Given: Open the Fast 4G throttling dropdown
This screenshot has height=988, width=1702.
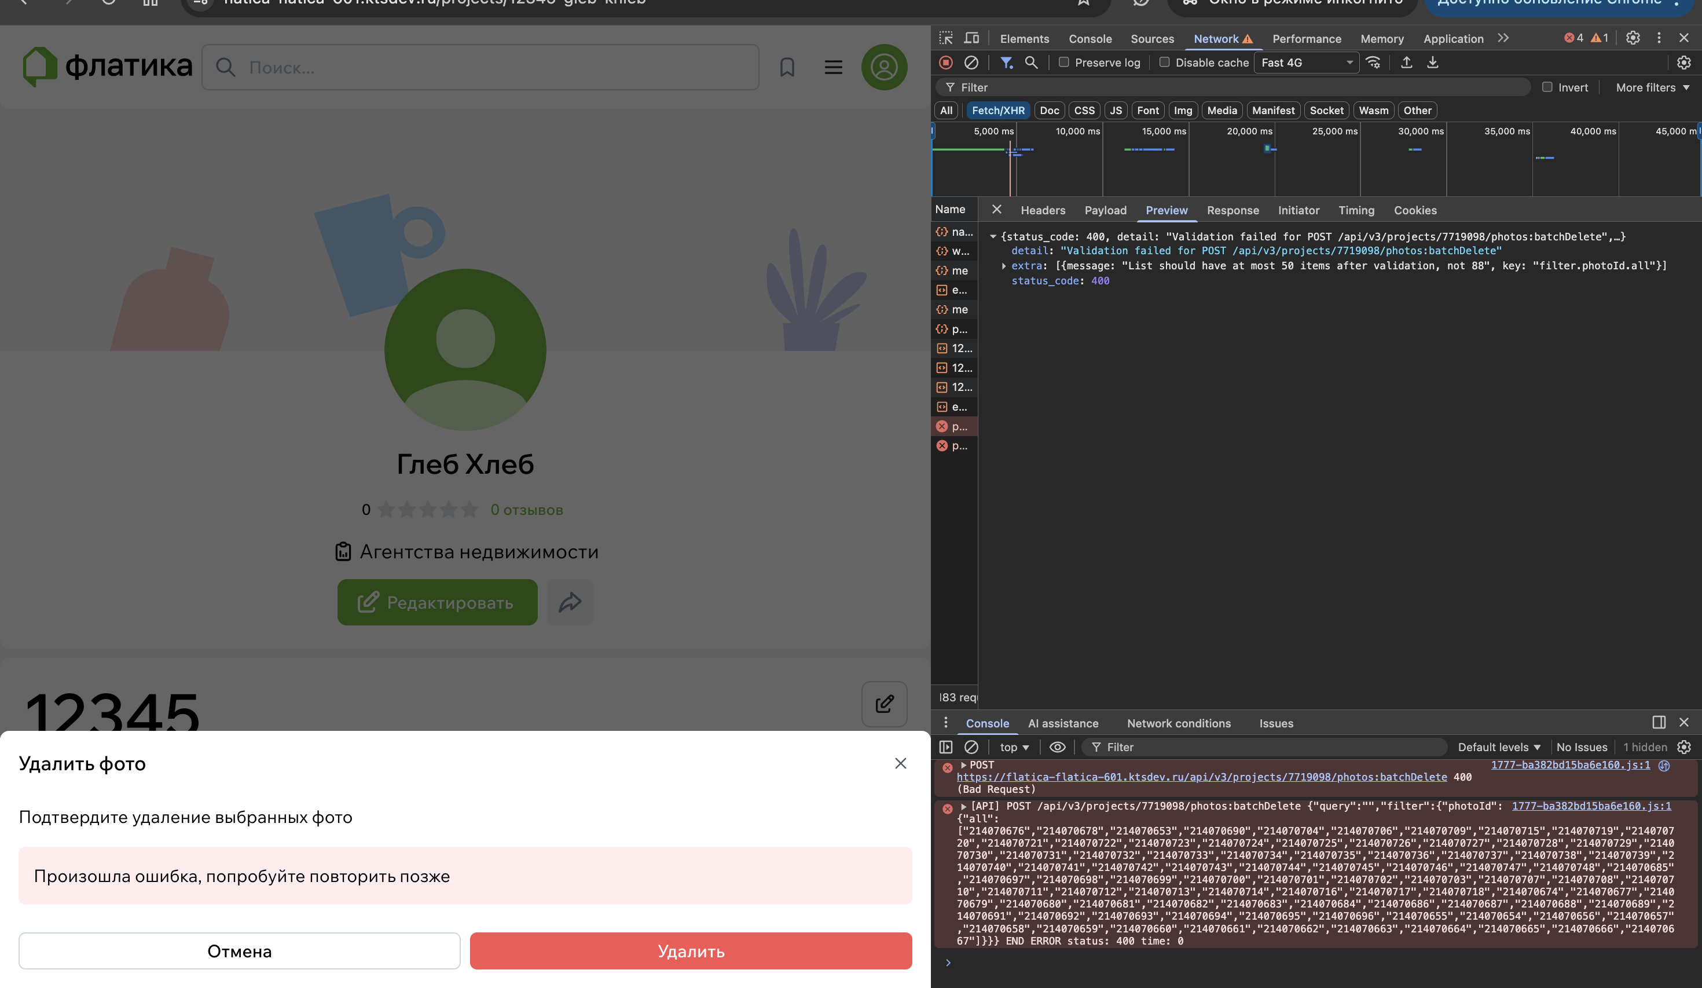Looking at the screenshot, I should coord(1306,62).
